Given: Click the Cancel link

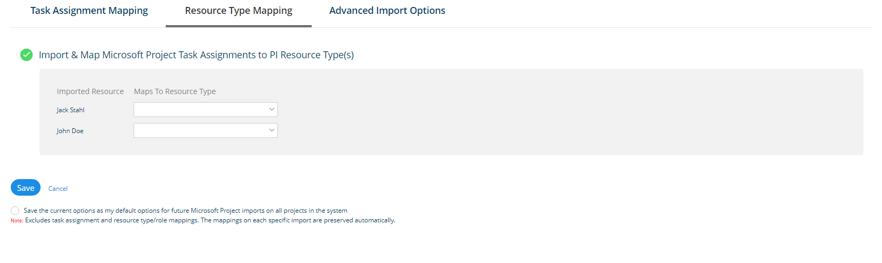Looking at the screenshot, I should coord(58,189).
